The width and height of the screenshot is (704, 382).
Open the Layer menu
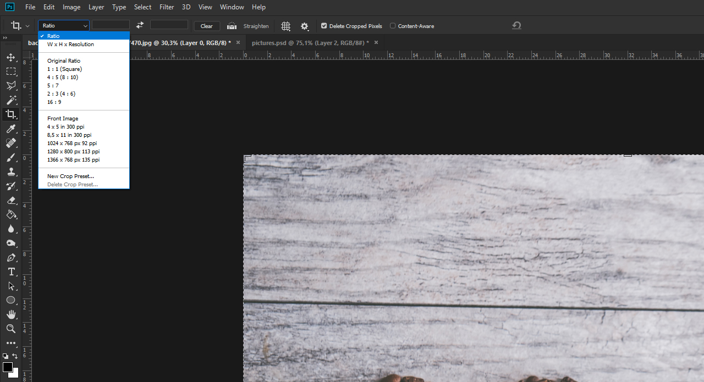coord(96,7)
